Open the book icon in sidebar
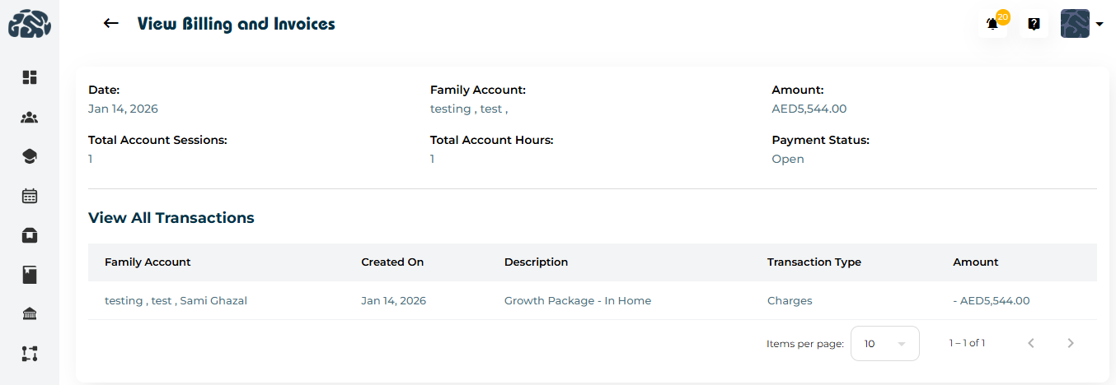Viewport: 1116px width, 385px height. [x=30, y=275]
